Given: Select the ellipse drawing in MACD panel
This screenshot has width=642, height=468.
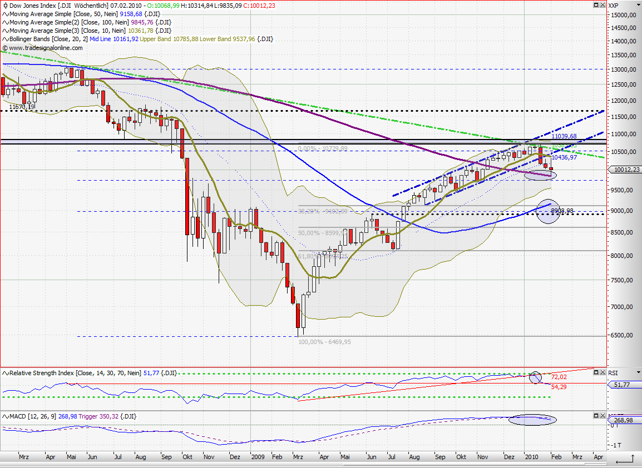Looking at the screenshot, I should pos(532,420).
